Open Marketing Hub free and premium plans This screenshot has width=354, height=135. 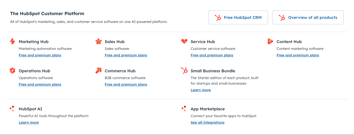[40, 55]
